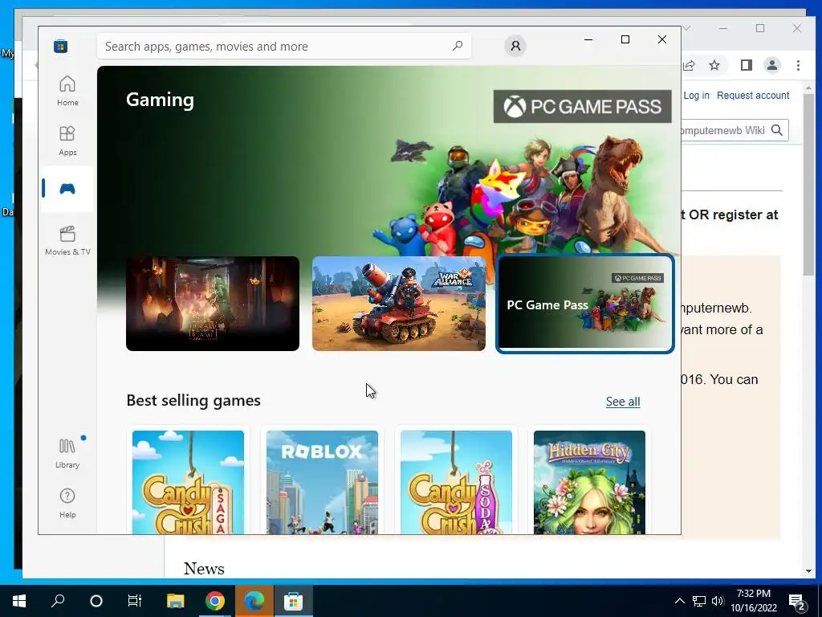This screenshot has width=822, height=617.
Task: Open the notification action center icon
Action: click(797, 601)
